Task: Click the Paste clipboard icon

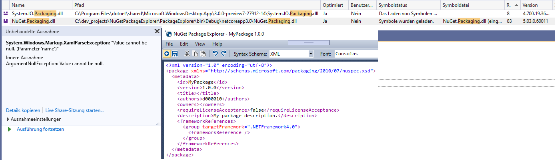Action: click(x=203, y=54)
